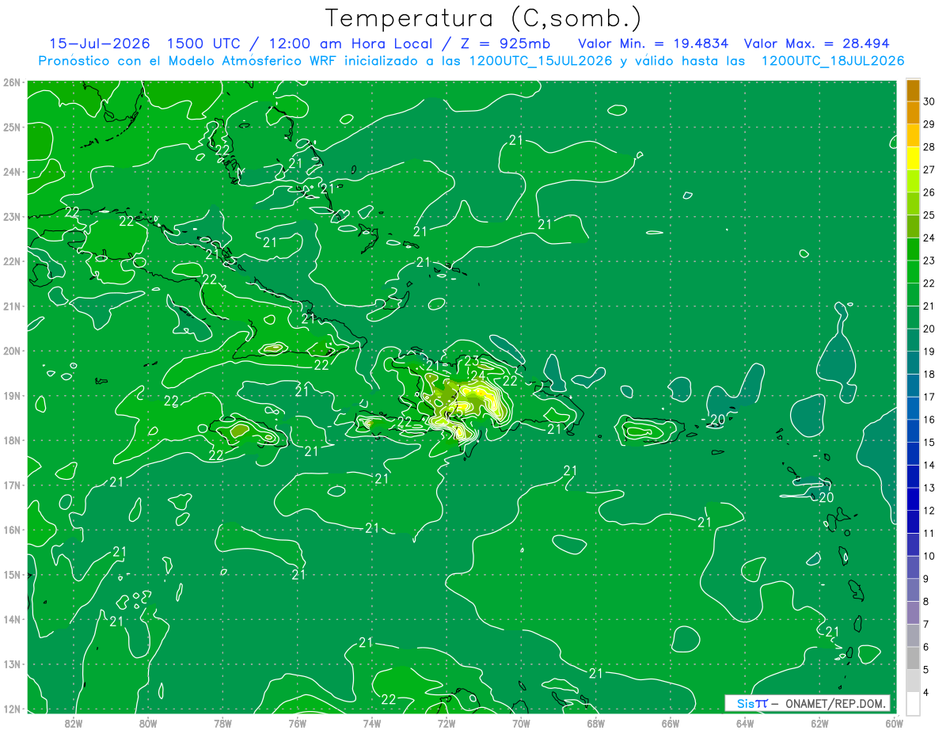
Task: Click the '1500 UTC' time text
Action: [x=204, y=44]
